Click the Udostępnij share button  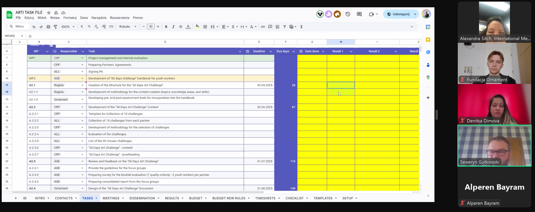click(x=398, y=14)
